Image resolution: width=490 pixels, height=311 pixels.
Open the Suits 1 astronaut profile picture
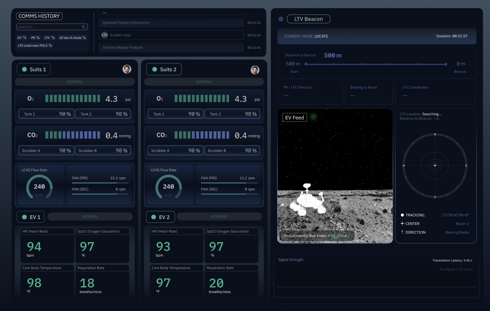[127, 69]
